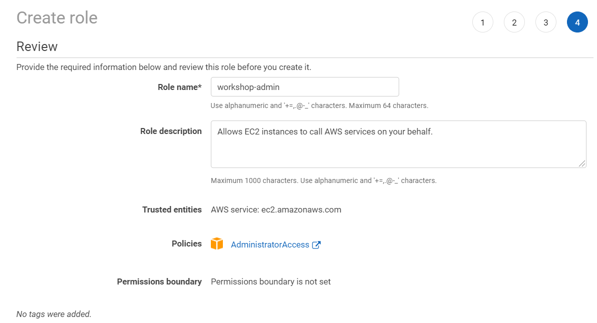Click into the Role name field

(305, 87)
